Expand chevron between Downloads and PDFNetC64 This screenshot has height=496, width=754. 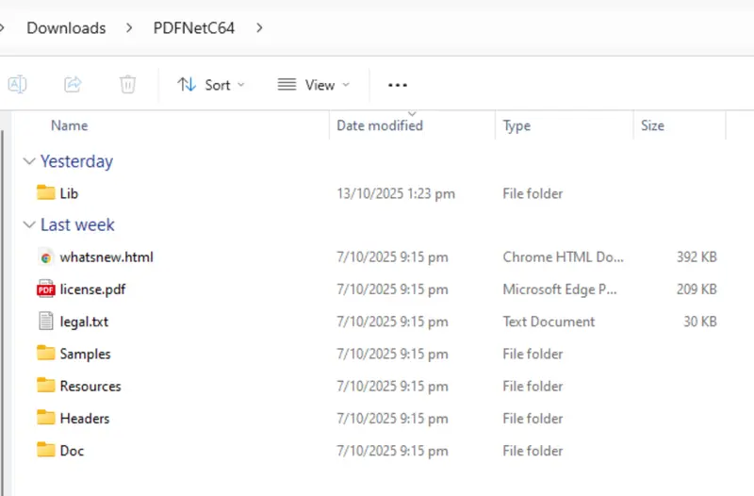pos(129,28)
